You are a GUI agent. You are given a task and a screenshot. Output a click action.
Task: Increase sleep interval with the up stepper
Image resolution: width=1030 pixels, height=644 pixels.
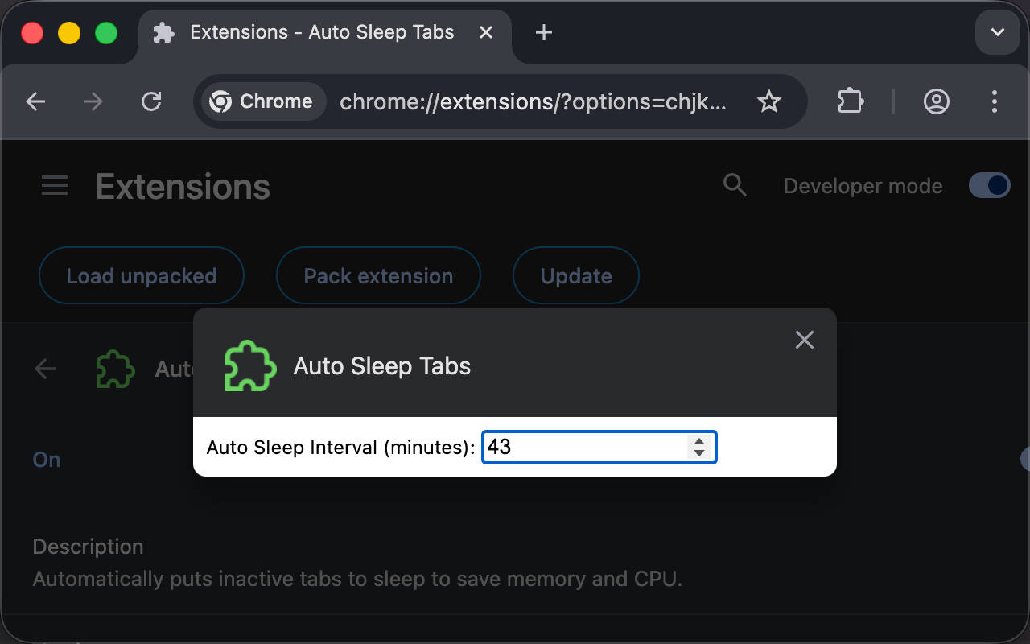point(699,441)
